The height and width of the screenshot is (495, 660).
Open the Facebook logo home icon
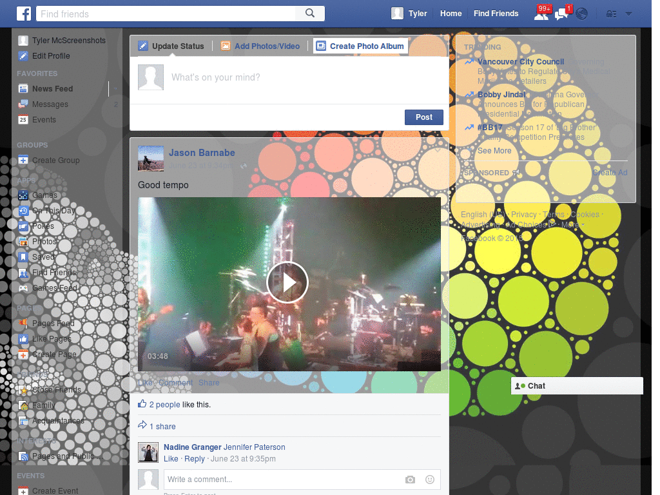coord(24,14)
